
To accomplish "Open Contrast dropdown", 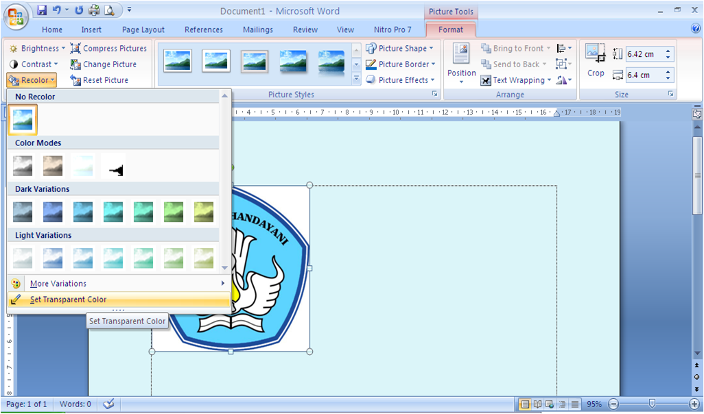I will click(x=34, y=64).
